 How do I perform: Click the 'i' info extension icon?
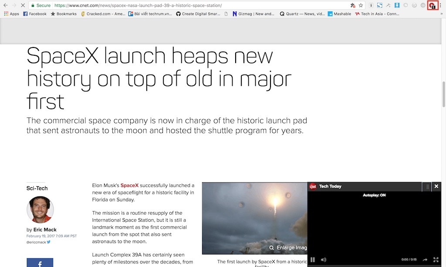point(371,5)
